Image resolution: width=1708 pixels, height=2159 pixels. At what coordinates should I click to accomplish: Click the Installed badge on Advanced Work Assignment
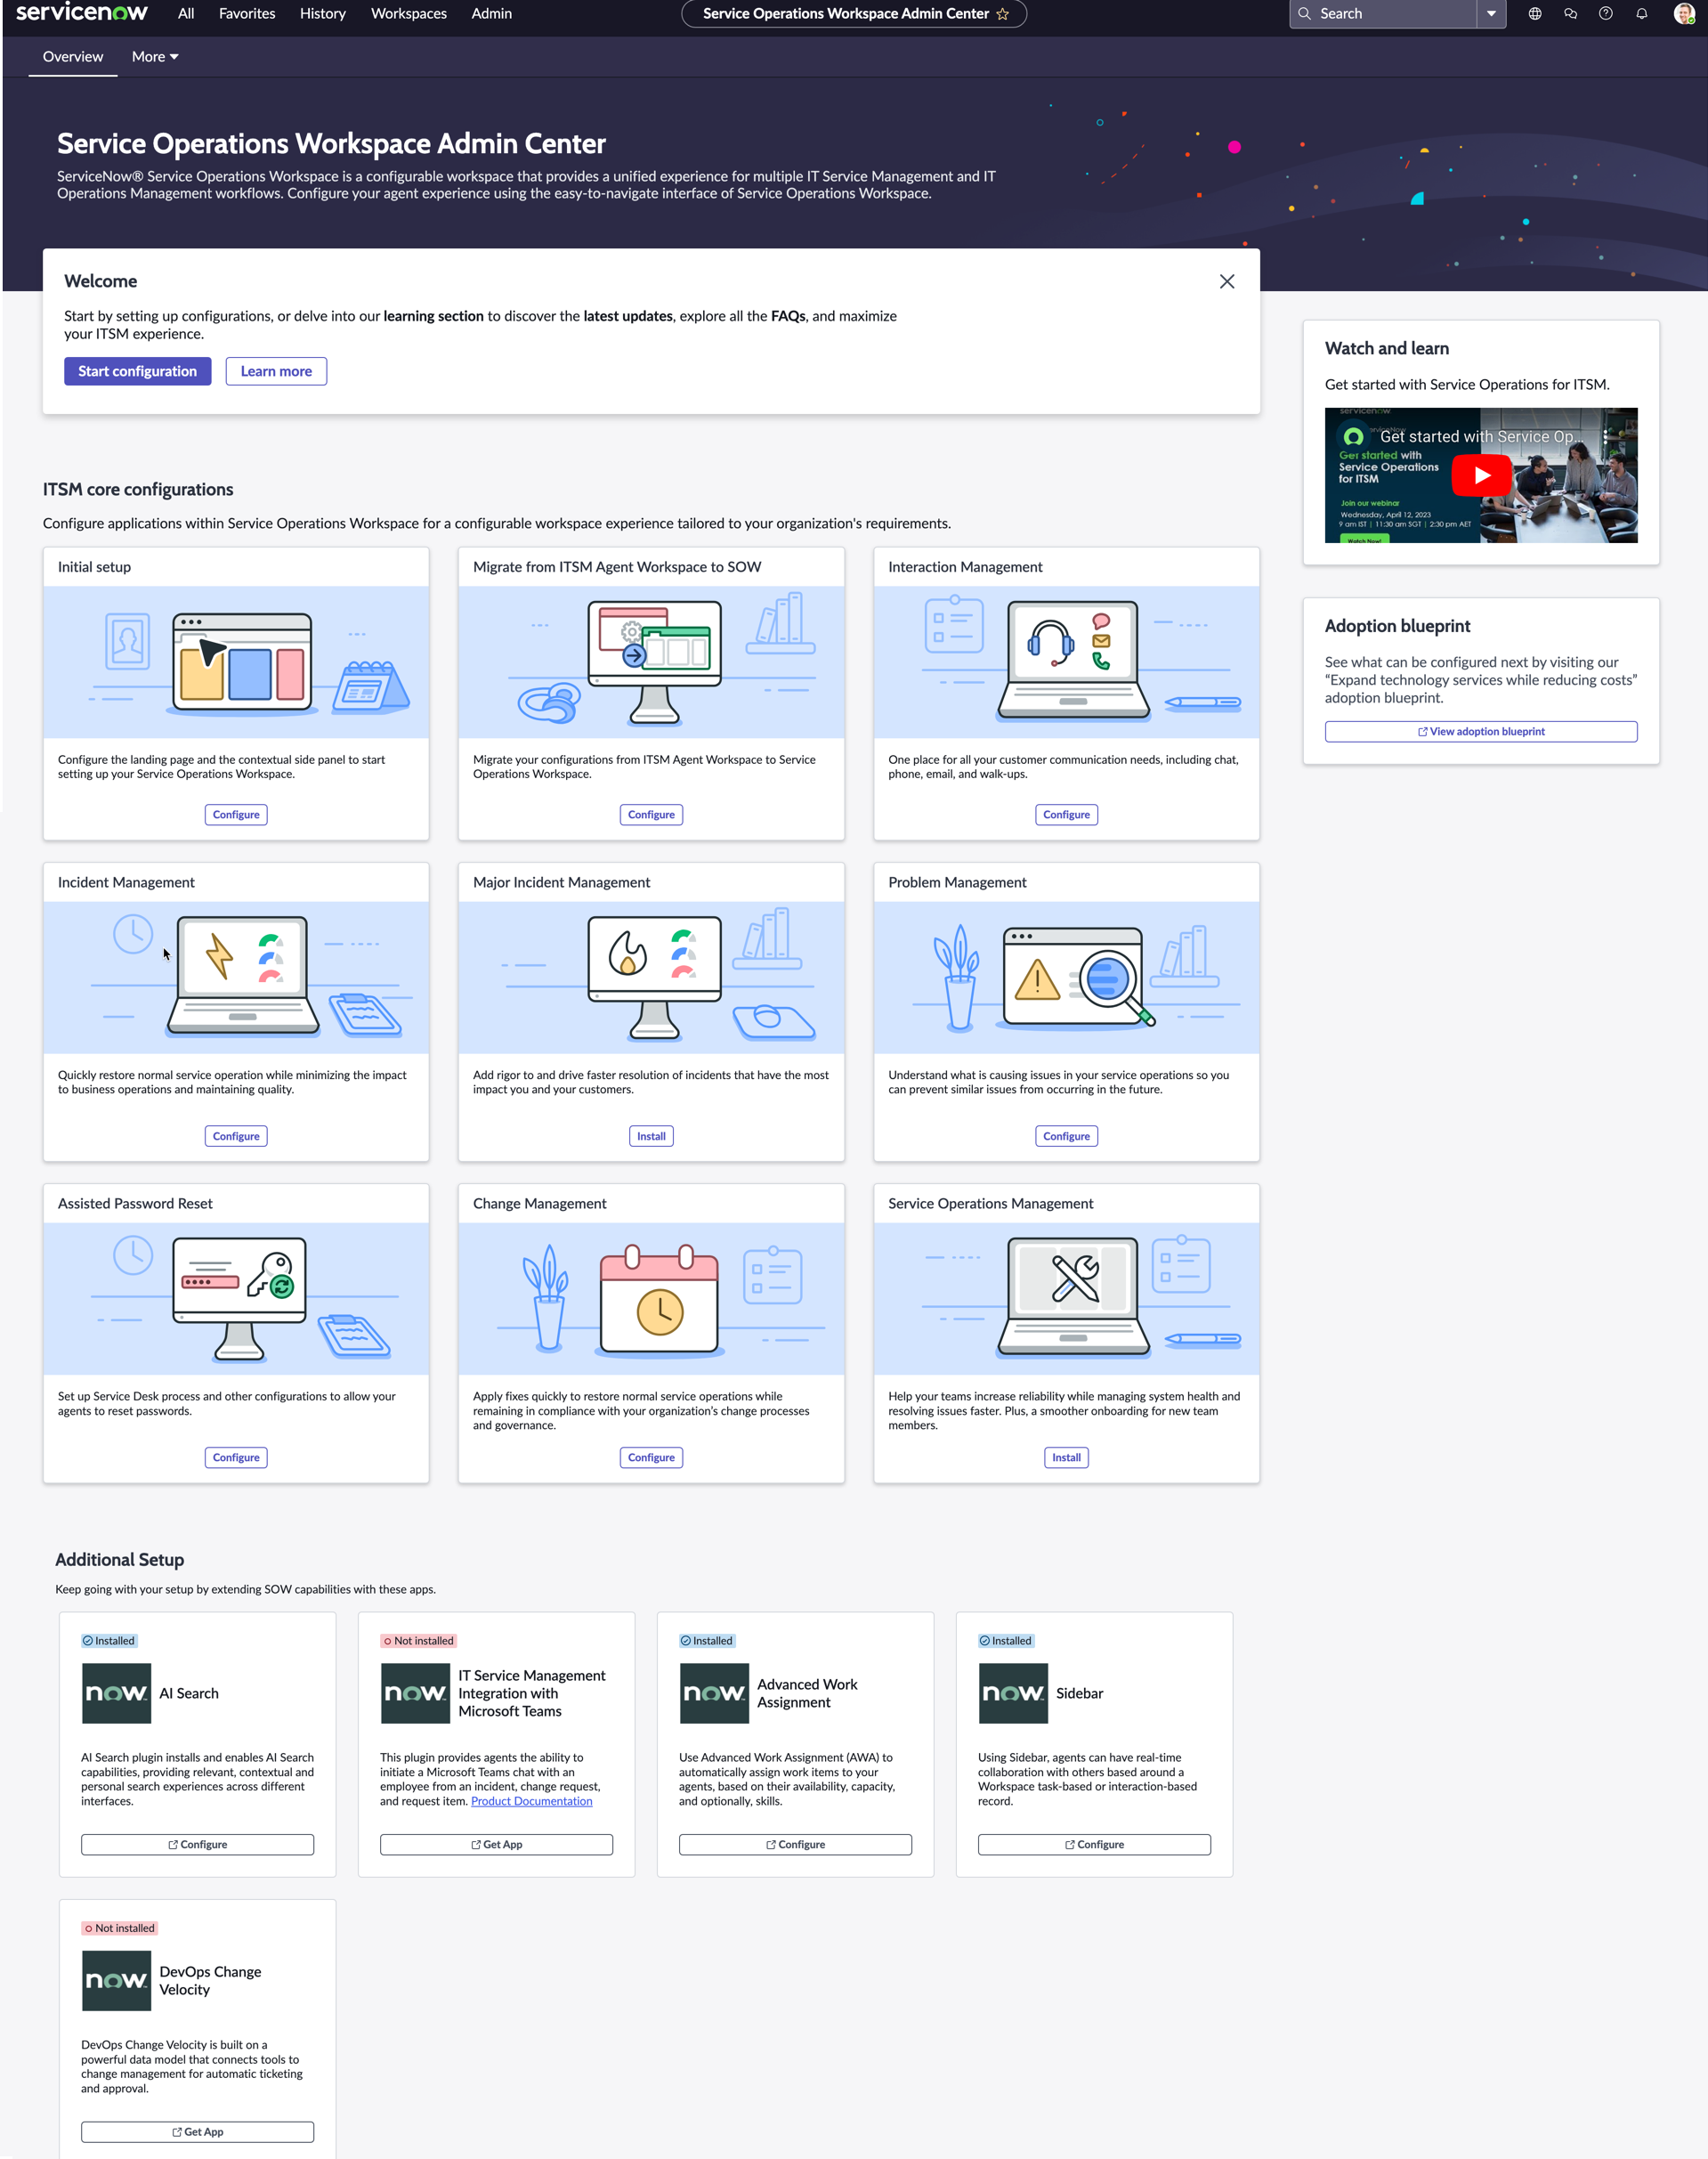pyautogui.click(x=707, y=1641)
